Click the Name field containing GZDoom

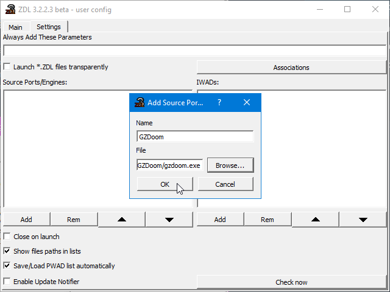pos(194,137)
